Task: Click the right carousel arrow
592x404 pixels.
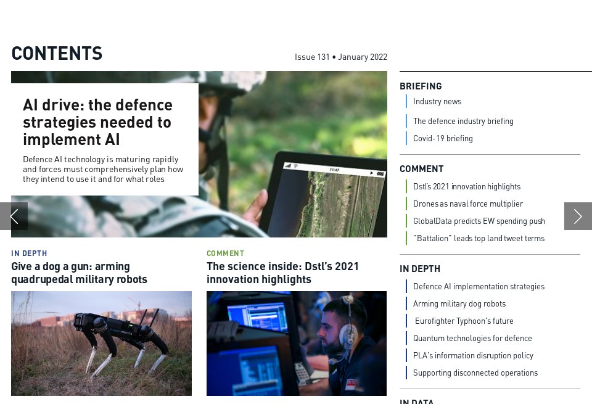Action: coord(577,216)
